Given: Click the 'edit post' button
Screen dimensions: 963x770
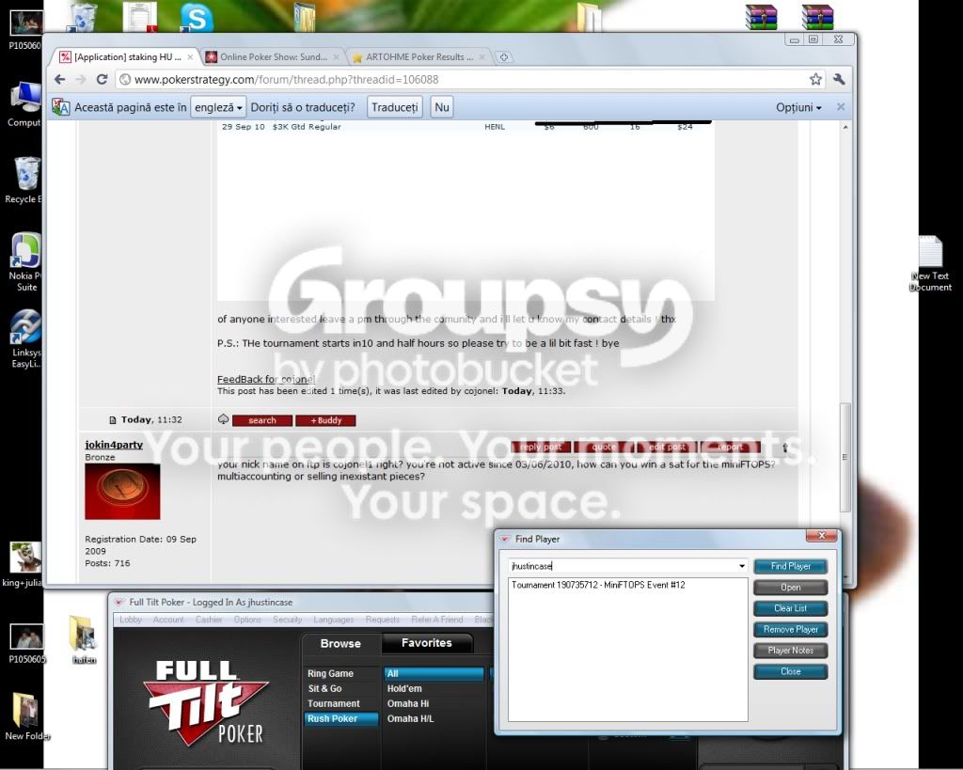Looking at the screenshot, I should (x=667, y=447).
